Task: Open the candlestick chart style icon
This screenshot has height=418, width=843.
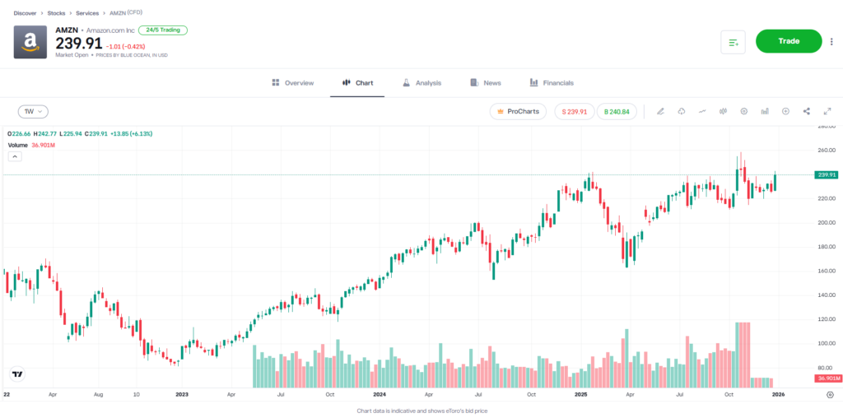Action: coord(723,111)
